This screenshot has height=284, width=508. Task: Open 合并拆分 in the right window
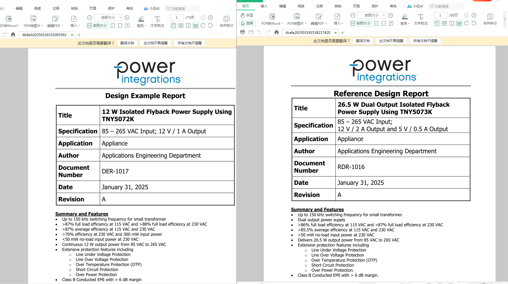click(x=490, y=19)
